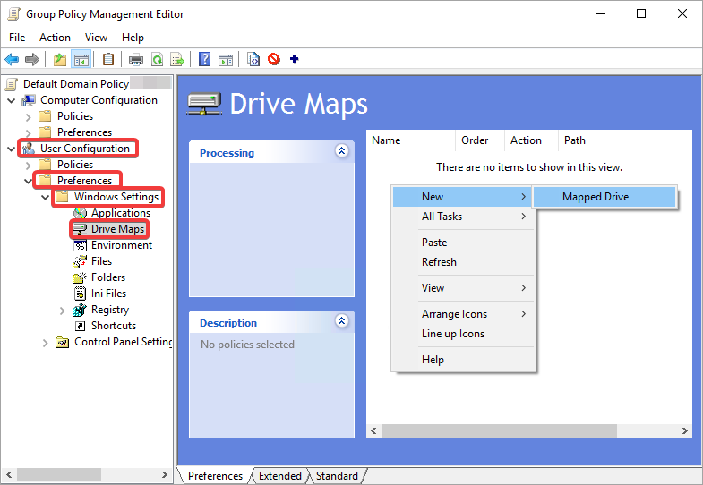Click the red Disable item icon

(x=274, y=59)
